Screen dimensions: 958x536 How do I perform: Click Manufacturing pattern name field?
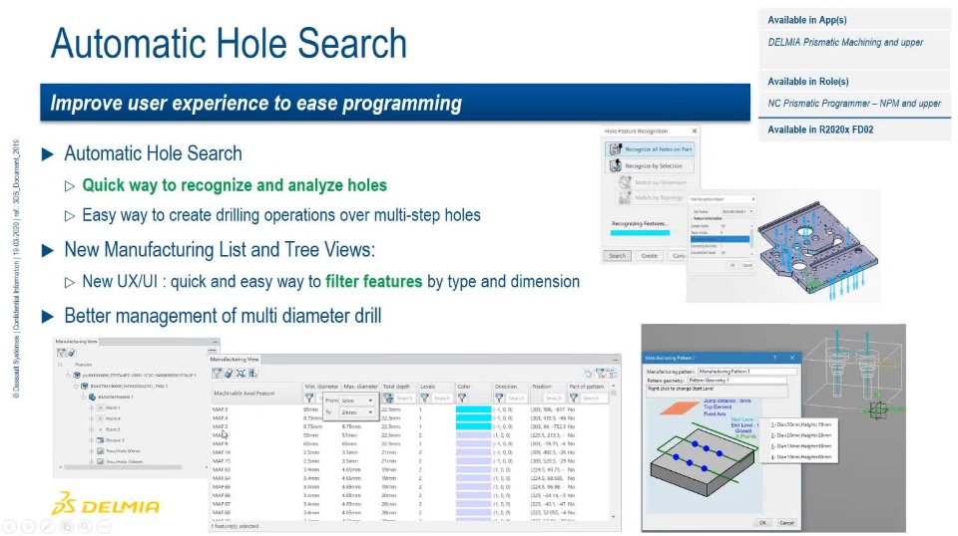[x=746, y=372]
